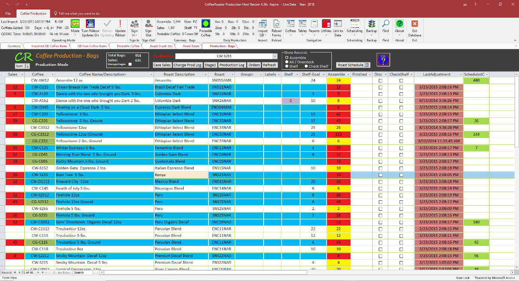Open the Sales column filter dropdown

[x=22, y=75]
